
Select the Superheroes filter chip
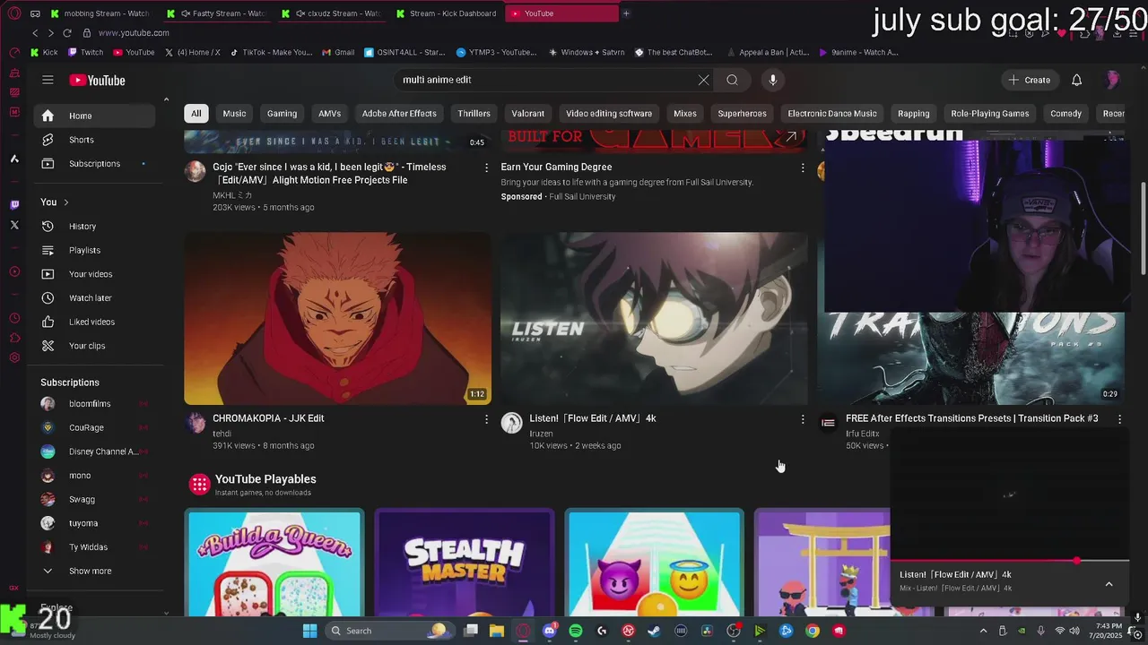(x=742, y=114)
